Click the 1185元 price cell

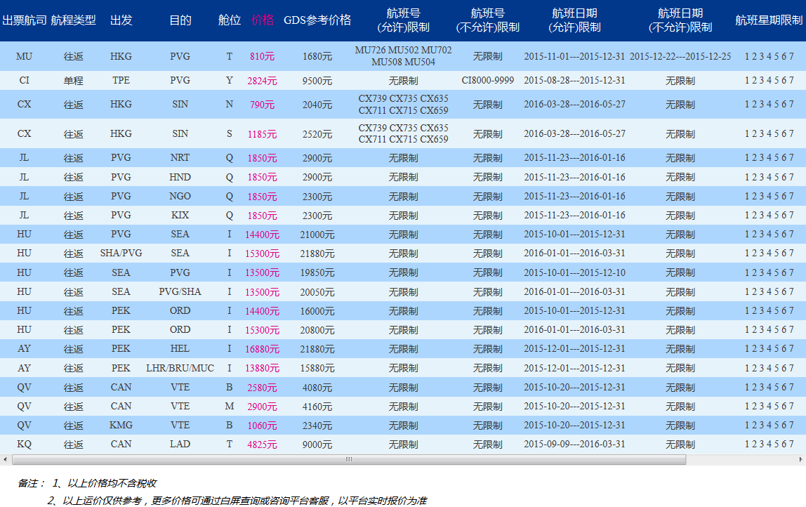tap(262, 134)
